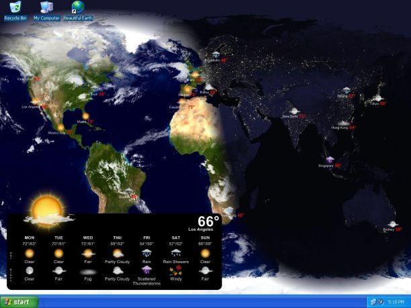411x308 pixels.
Task: Click the MON forecast column header
Action: [30, 238]
